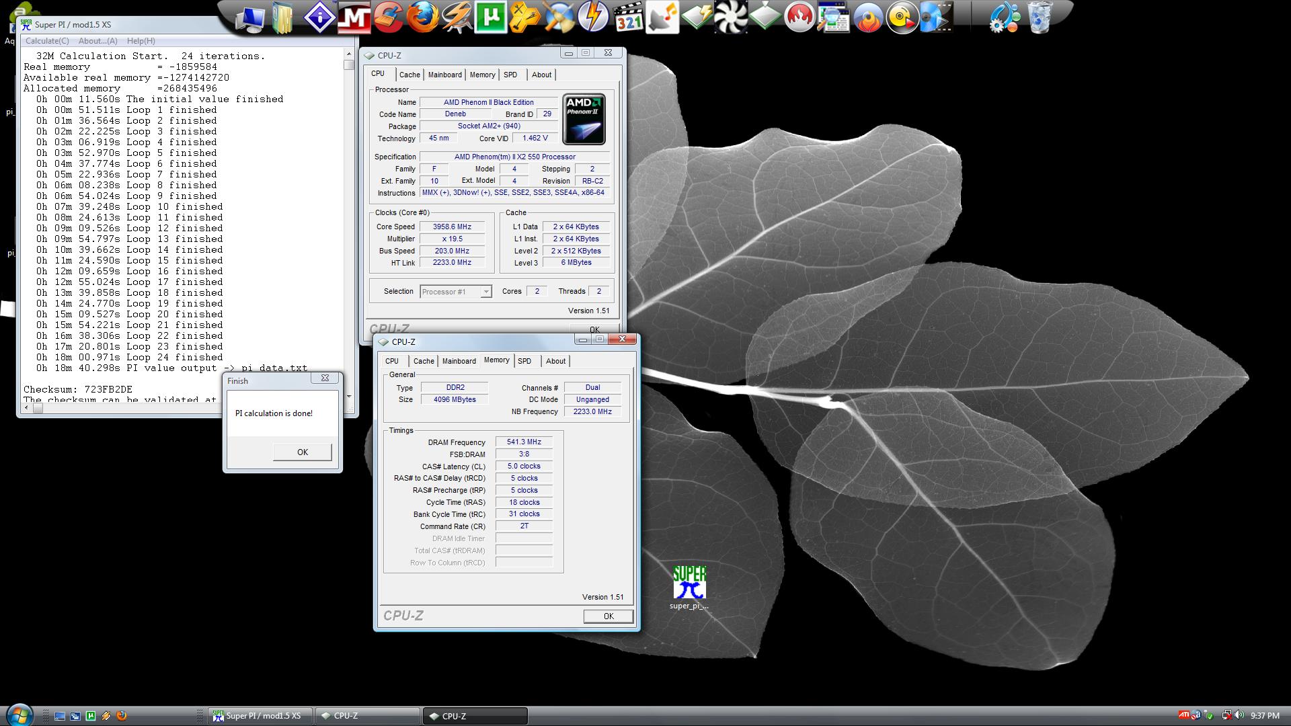The image size is (1291, 726).
Task: Open SPD tab in front CPU-Z window
Action: point(524,361)
